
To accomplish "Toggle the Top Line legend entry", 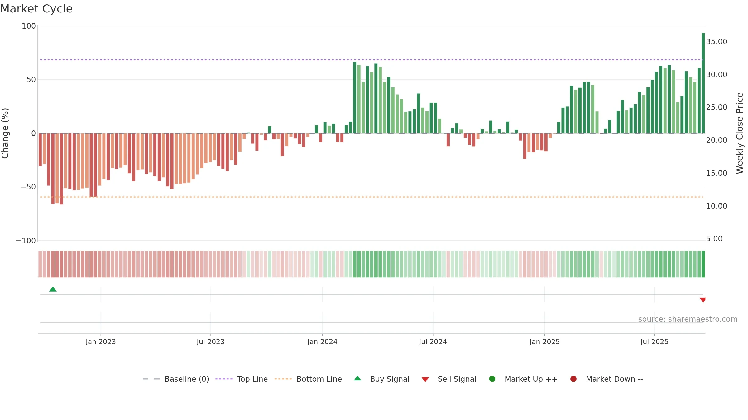I will click(x=242, y=379).
